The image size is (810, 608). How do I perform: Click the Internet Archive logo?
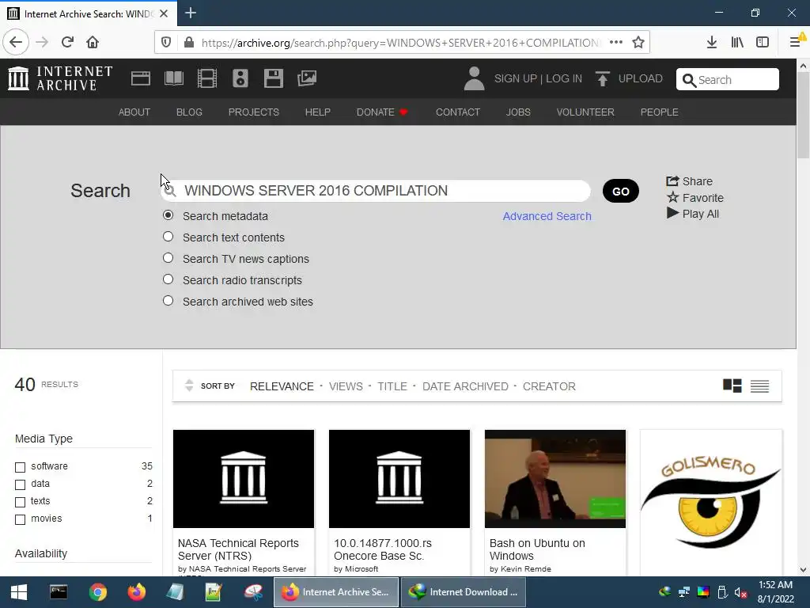coord(60,78)
